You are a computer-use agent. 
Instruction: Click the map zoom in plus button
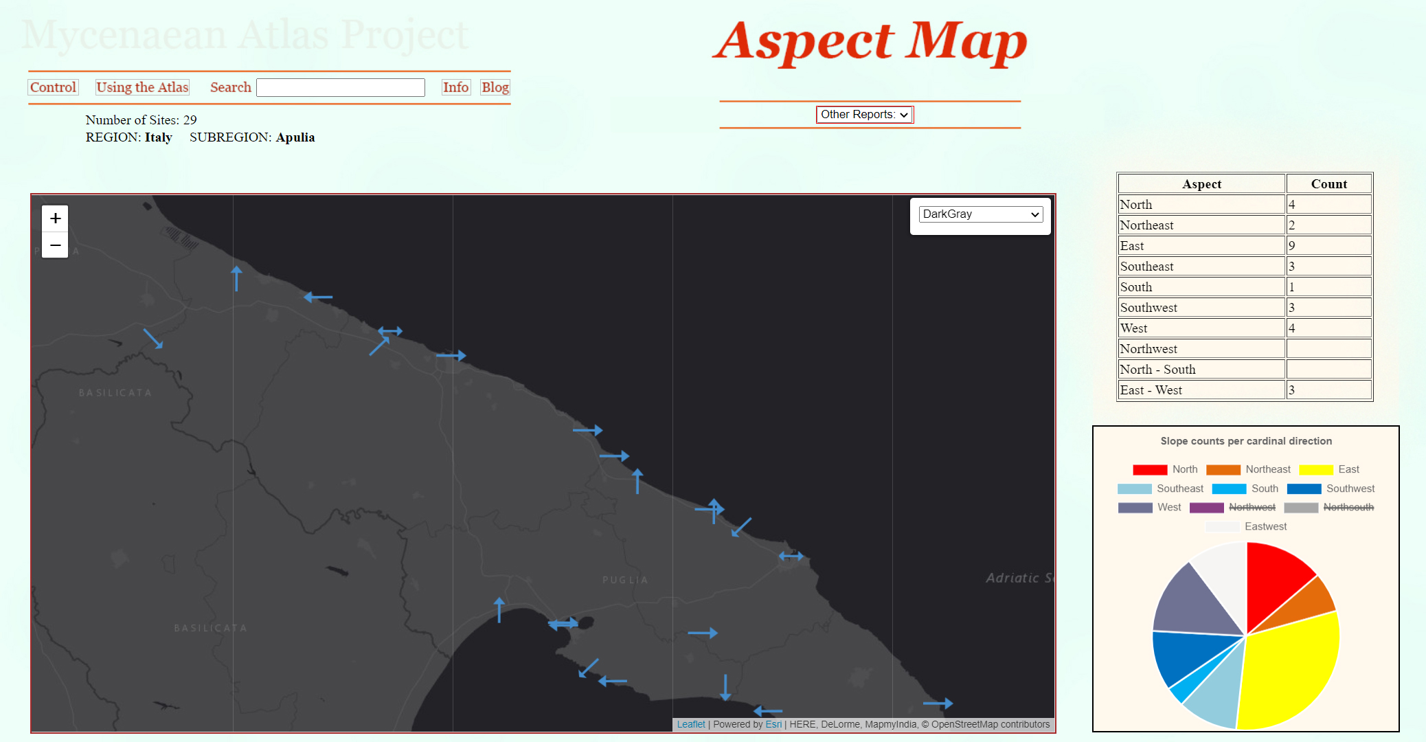55,218
